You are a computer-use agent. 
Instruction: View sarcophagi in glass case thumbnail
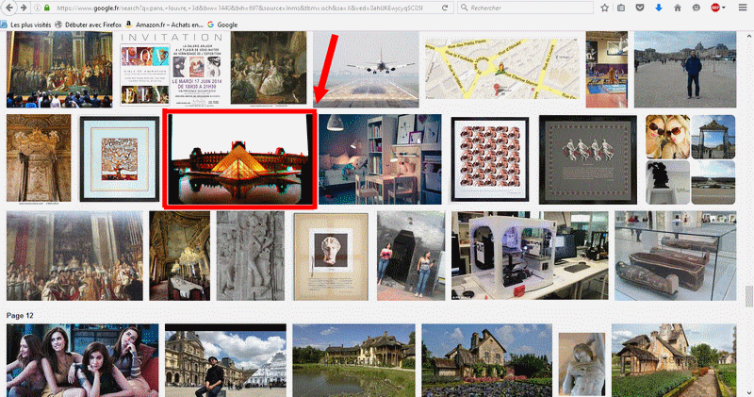[675, 256]
